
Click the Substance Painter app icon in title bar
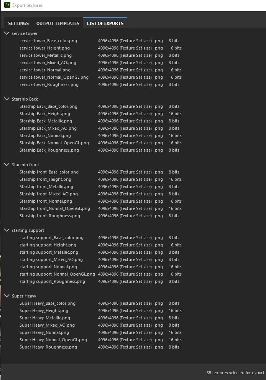tap(7, 5)
